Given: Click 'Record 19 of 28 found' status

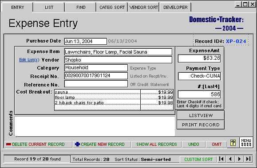Looking at the screenshot, I should click(x=37, y=159).
